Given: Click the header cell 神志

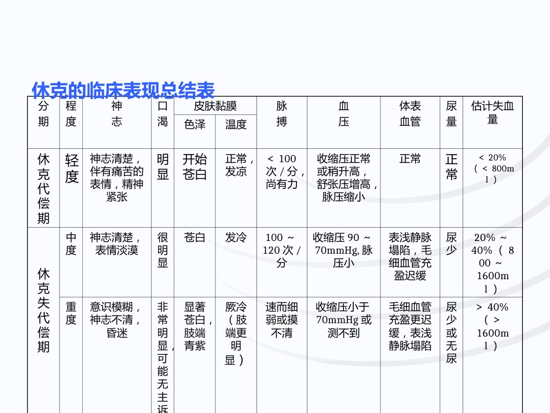Looking at the screenshot, I should tap(117, 122).
